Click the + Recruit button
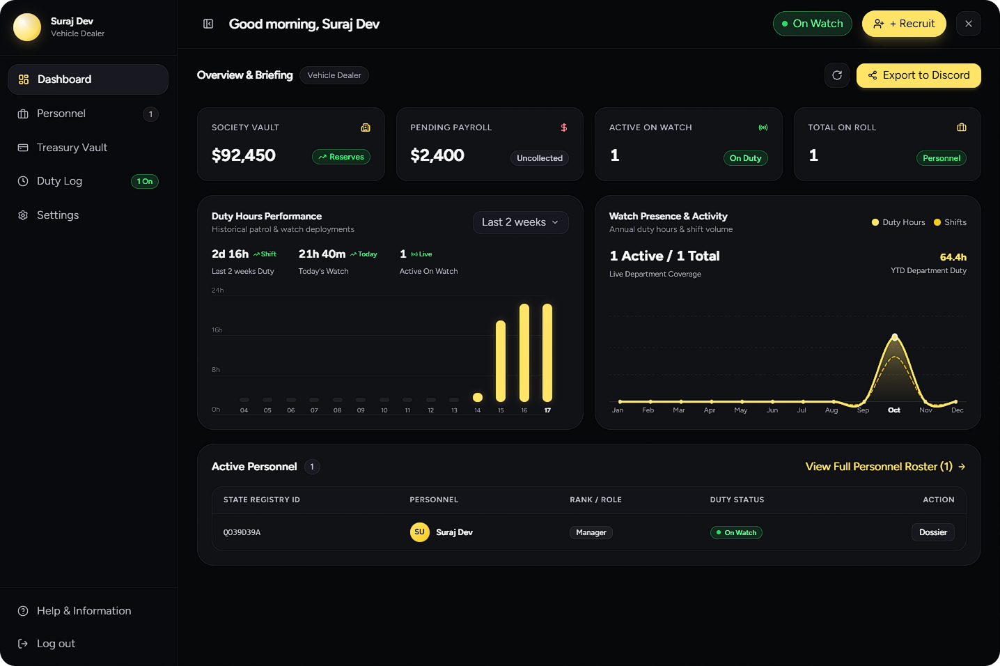1000x666 pixels. [904, 24]
